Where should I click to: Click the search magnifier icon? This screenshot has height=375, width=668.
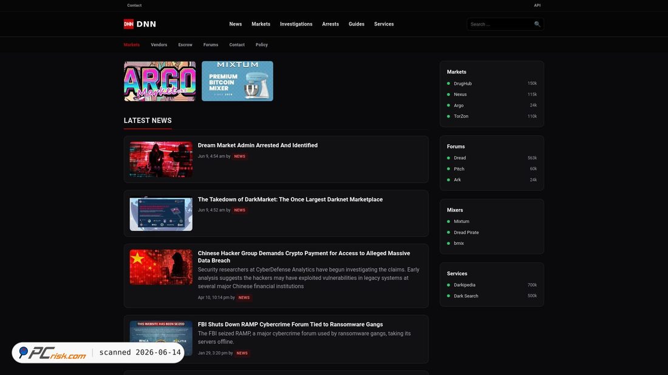coord(537,24)
